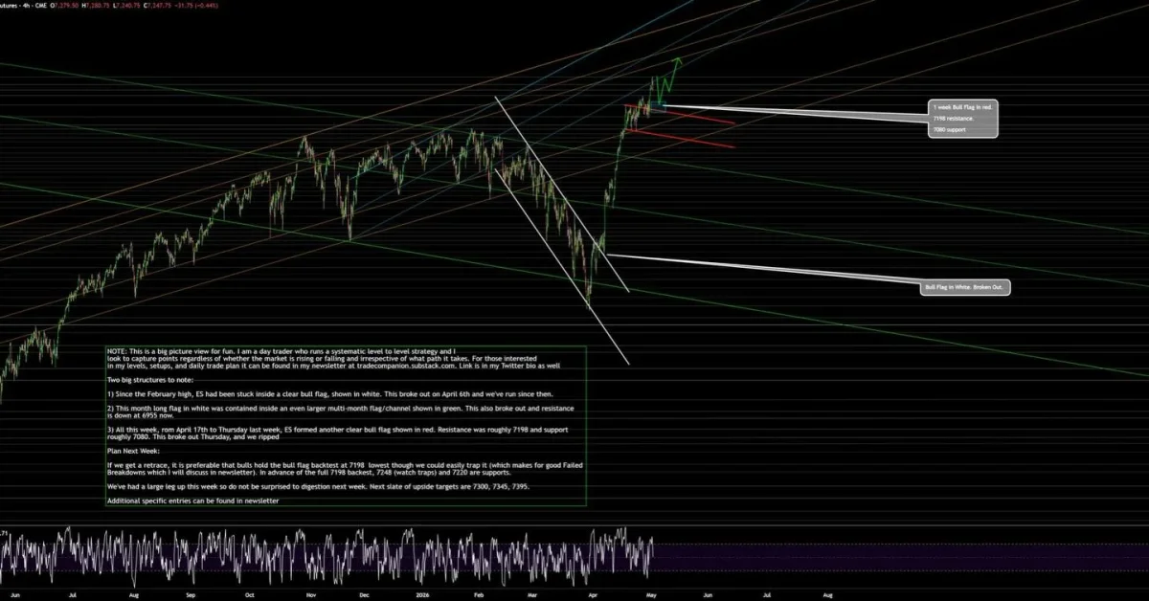
Task: Click the Feb label on time axis
Action: tap(480, 593)
